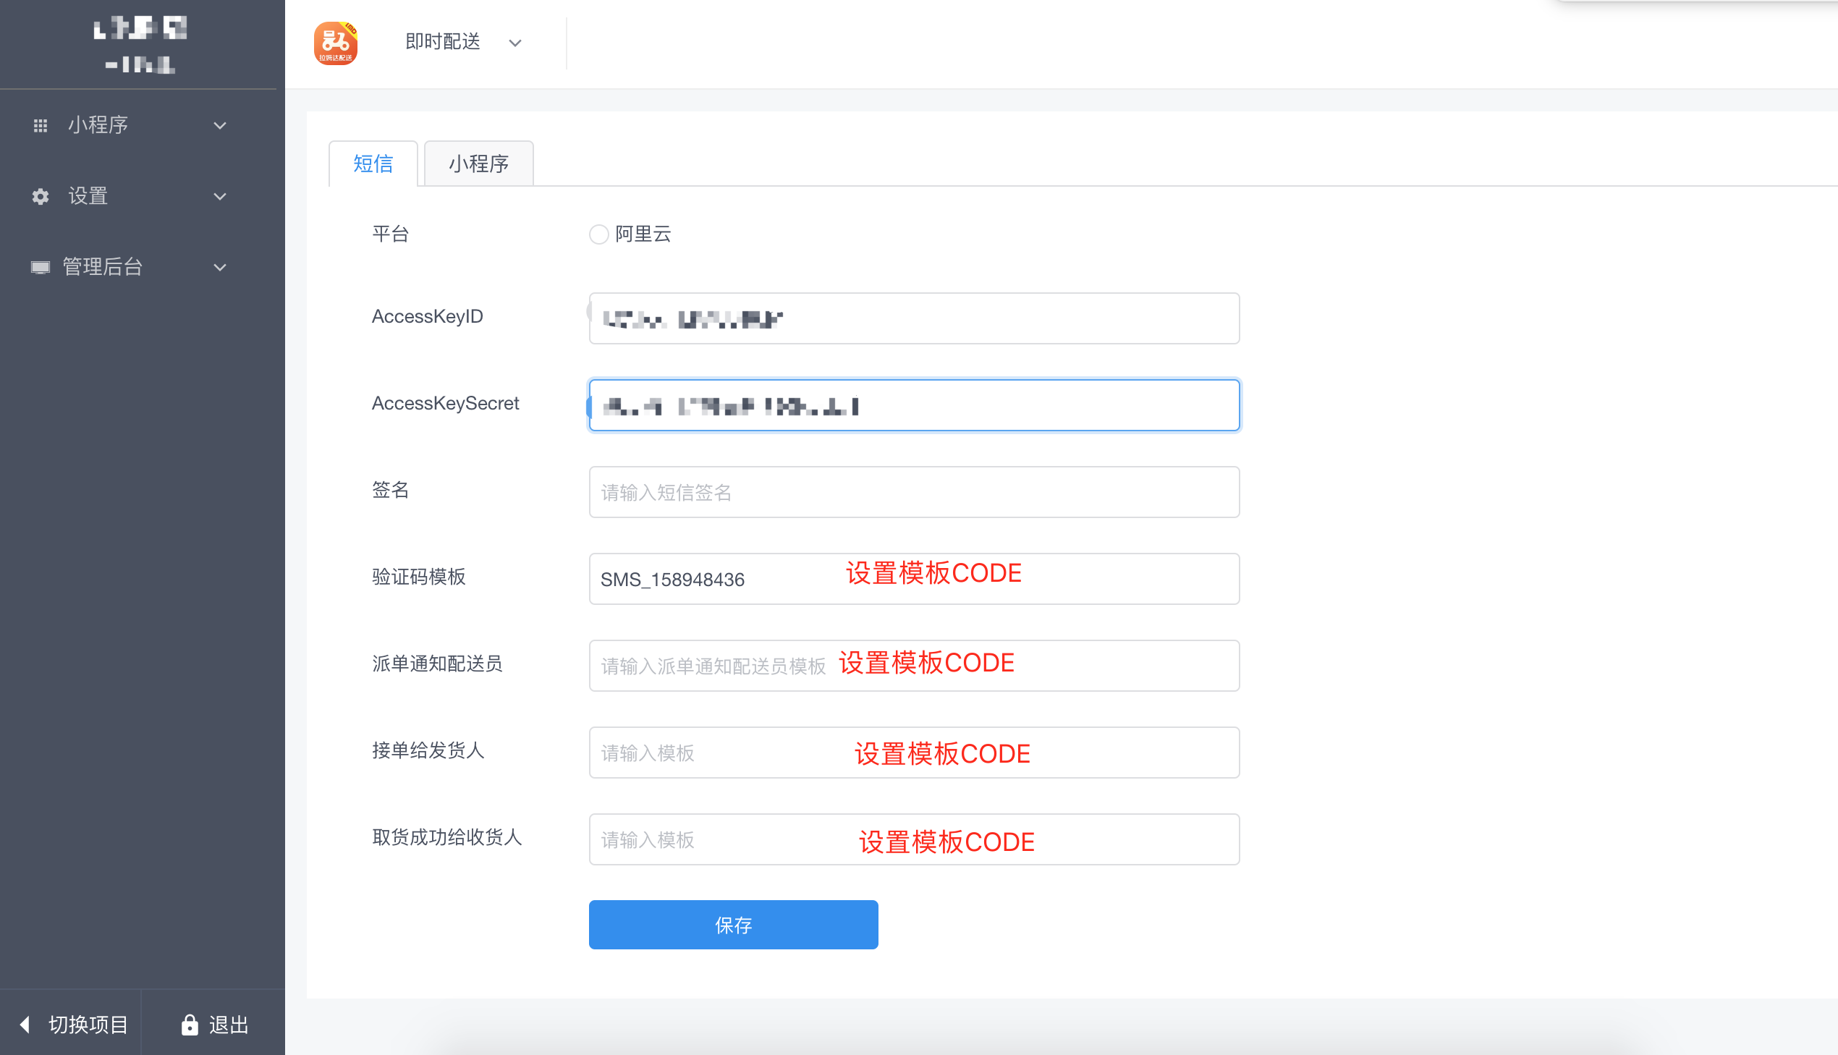Click the 平台 field label
The width and height of the screenshot is (1838, 1055).
click(x=391, y=234)
